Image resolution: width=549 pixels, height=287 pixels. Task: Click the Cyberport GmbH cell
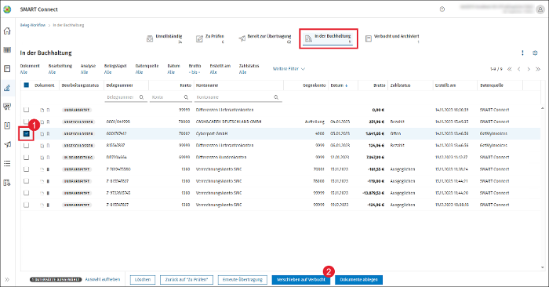point(212,134)
